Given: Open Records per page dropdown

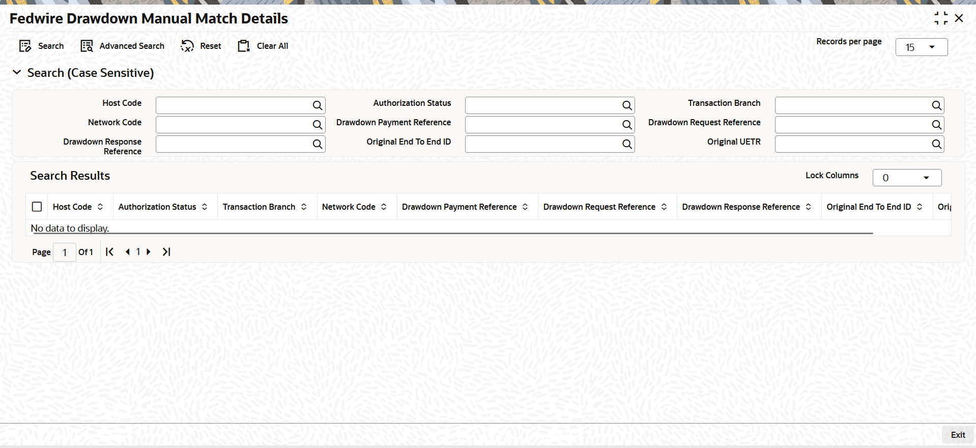Looking at the screenshot, I should (x=922, y=47).
